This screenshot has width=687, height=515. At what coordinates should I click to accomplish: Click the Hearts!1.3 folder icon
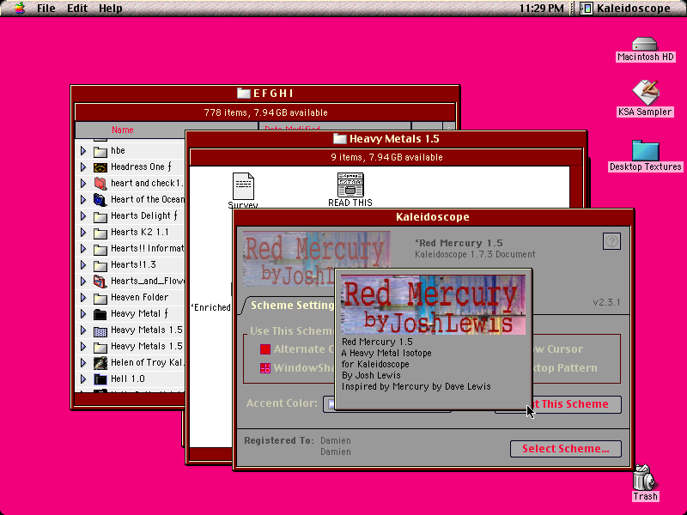click(100, 265)
